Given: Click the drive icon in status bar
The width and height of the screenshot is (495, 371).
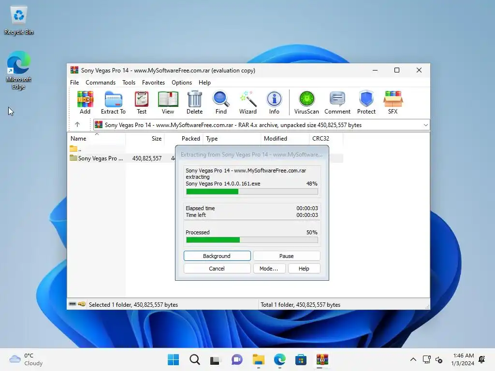Looking at the screenshot, I should 73,304.
